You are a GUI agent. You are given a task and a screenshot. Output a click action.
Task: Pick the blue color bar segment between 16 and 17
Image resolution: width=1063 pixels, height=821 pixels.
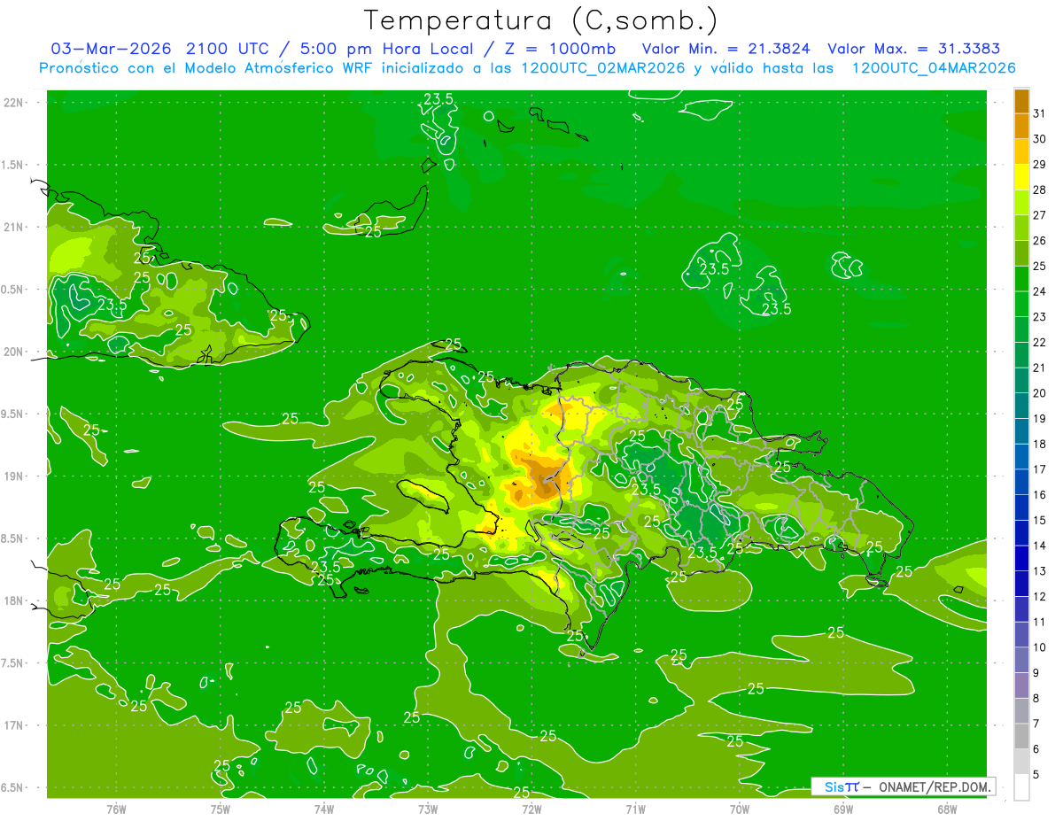point(1021,483)
